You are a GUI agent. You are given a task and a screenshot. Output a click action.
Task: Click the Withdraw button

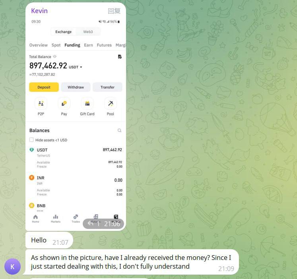click(x=76, y=87)
